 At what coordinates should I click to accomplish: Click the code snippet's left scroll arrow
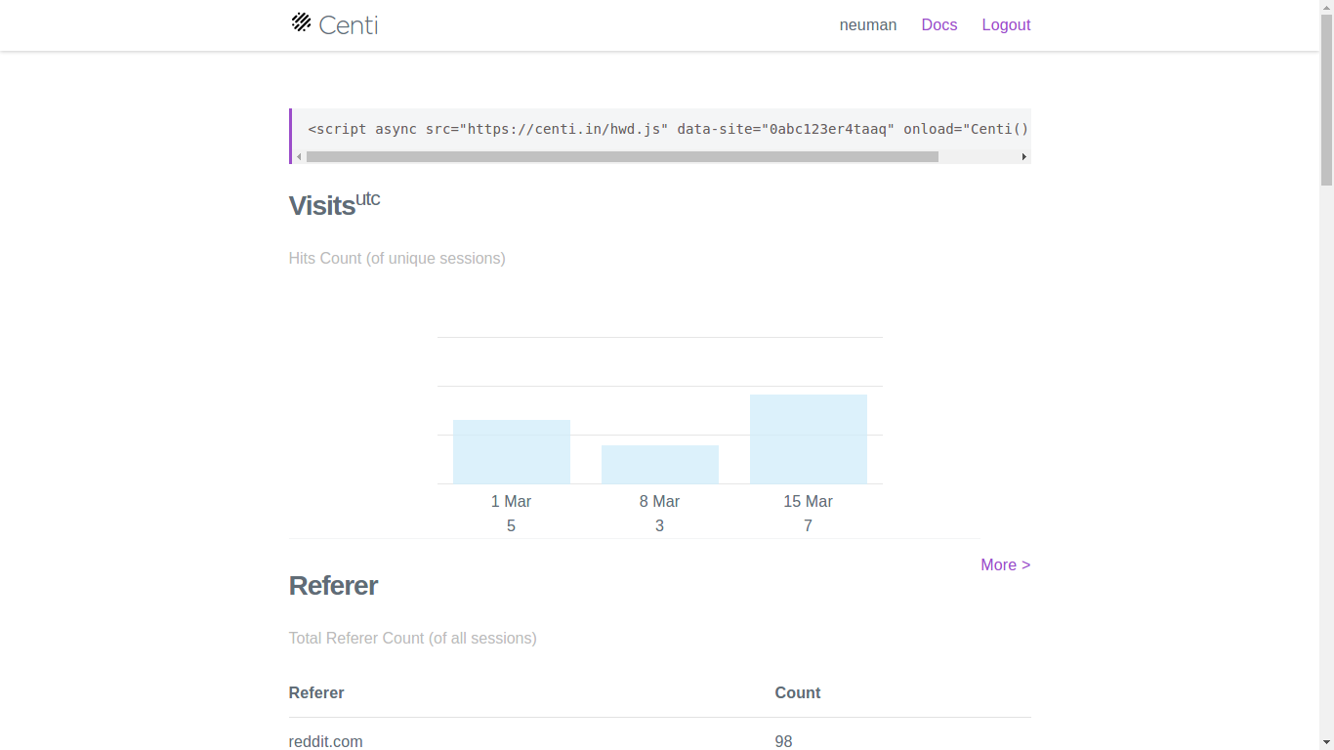coord(299,156)
